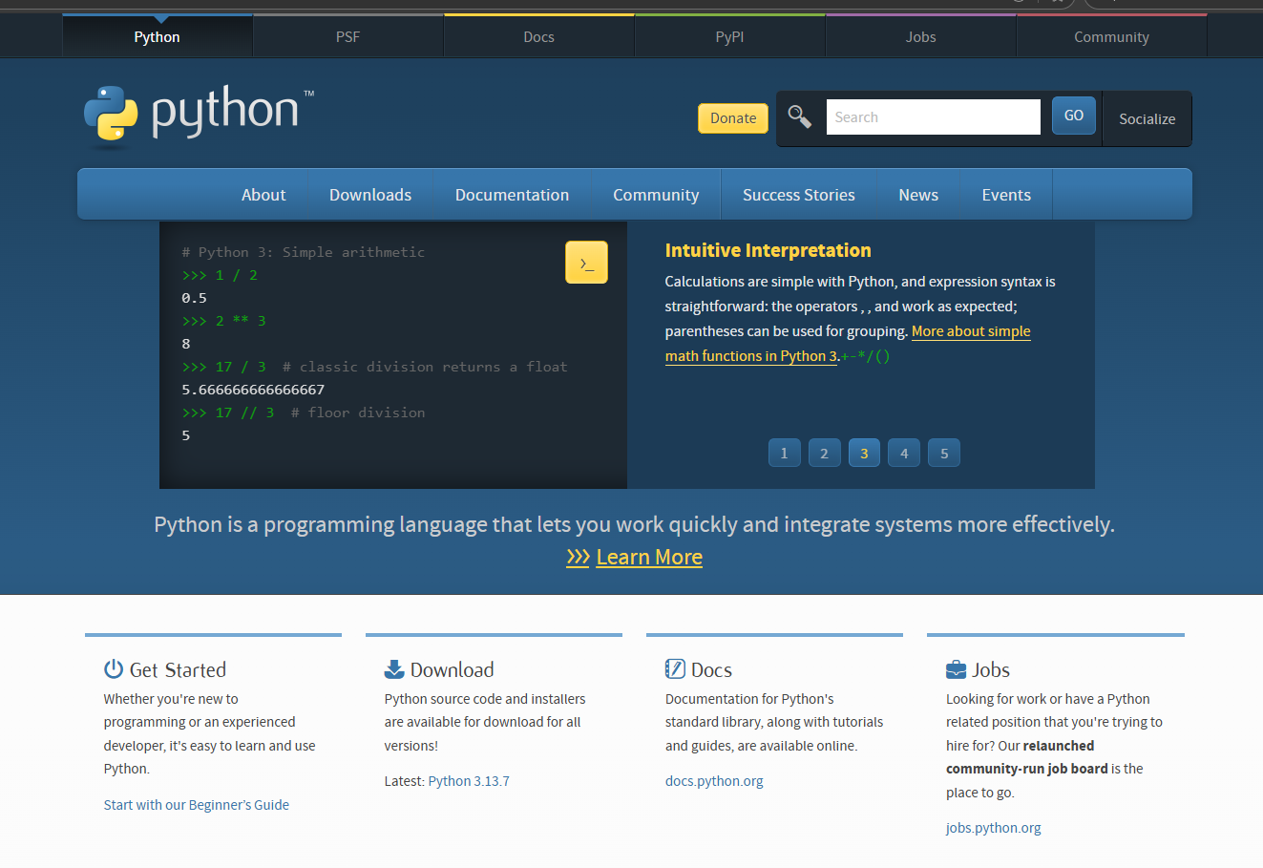Click the Get Started power icon
This screenshot has height=868, width=1263.
point(114,669)
